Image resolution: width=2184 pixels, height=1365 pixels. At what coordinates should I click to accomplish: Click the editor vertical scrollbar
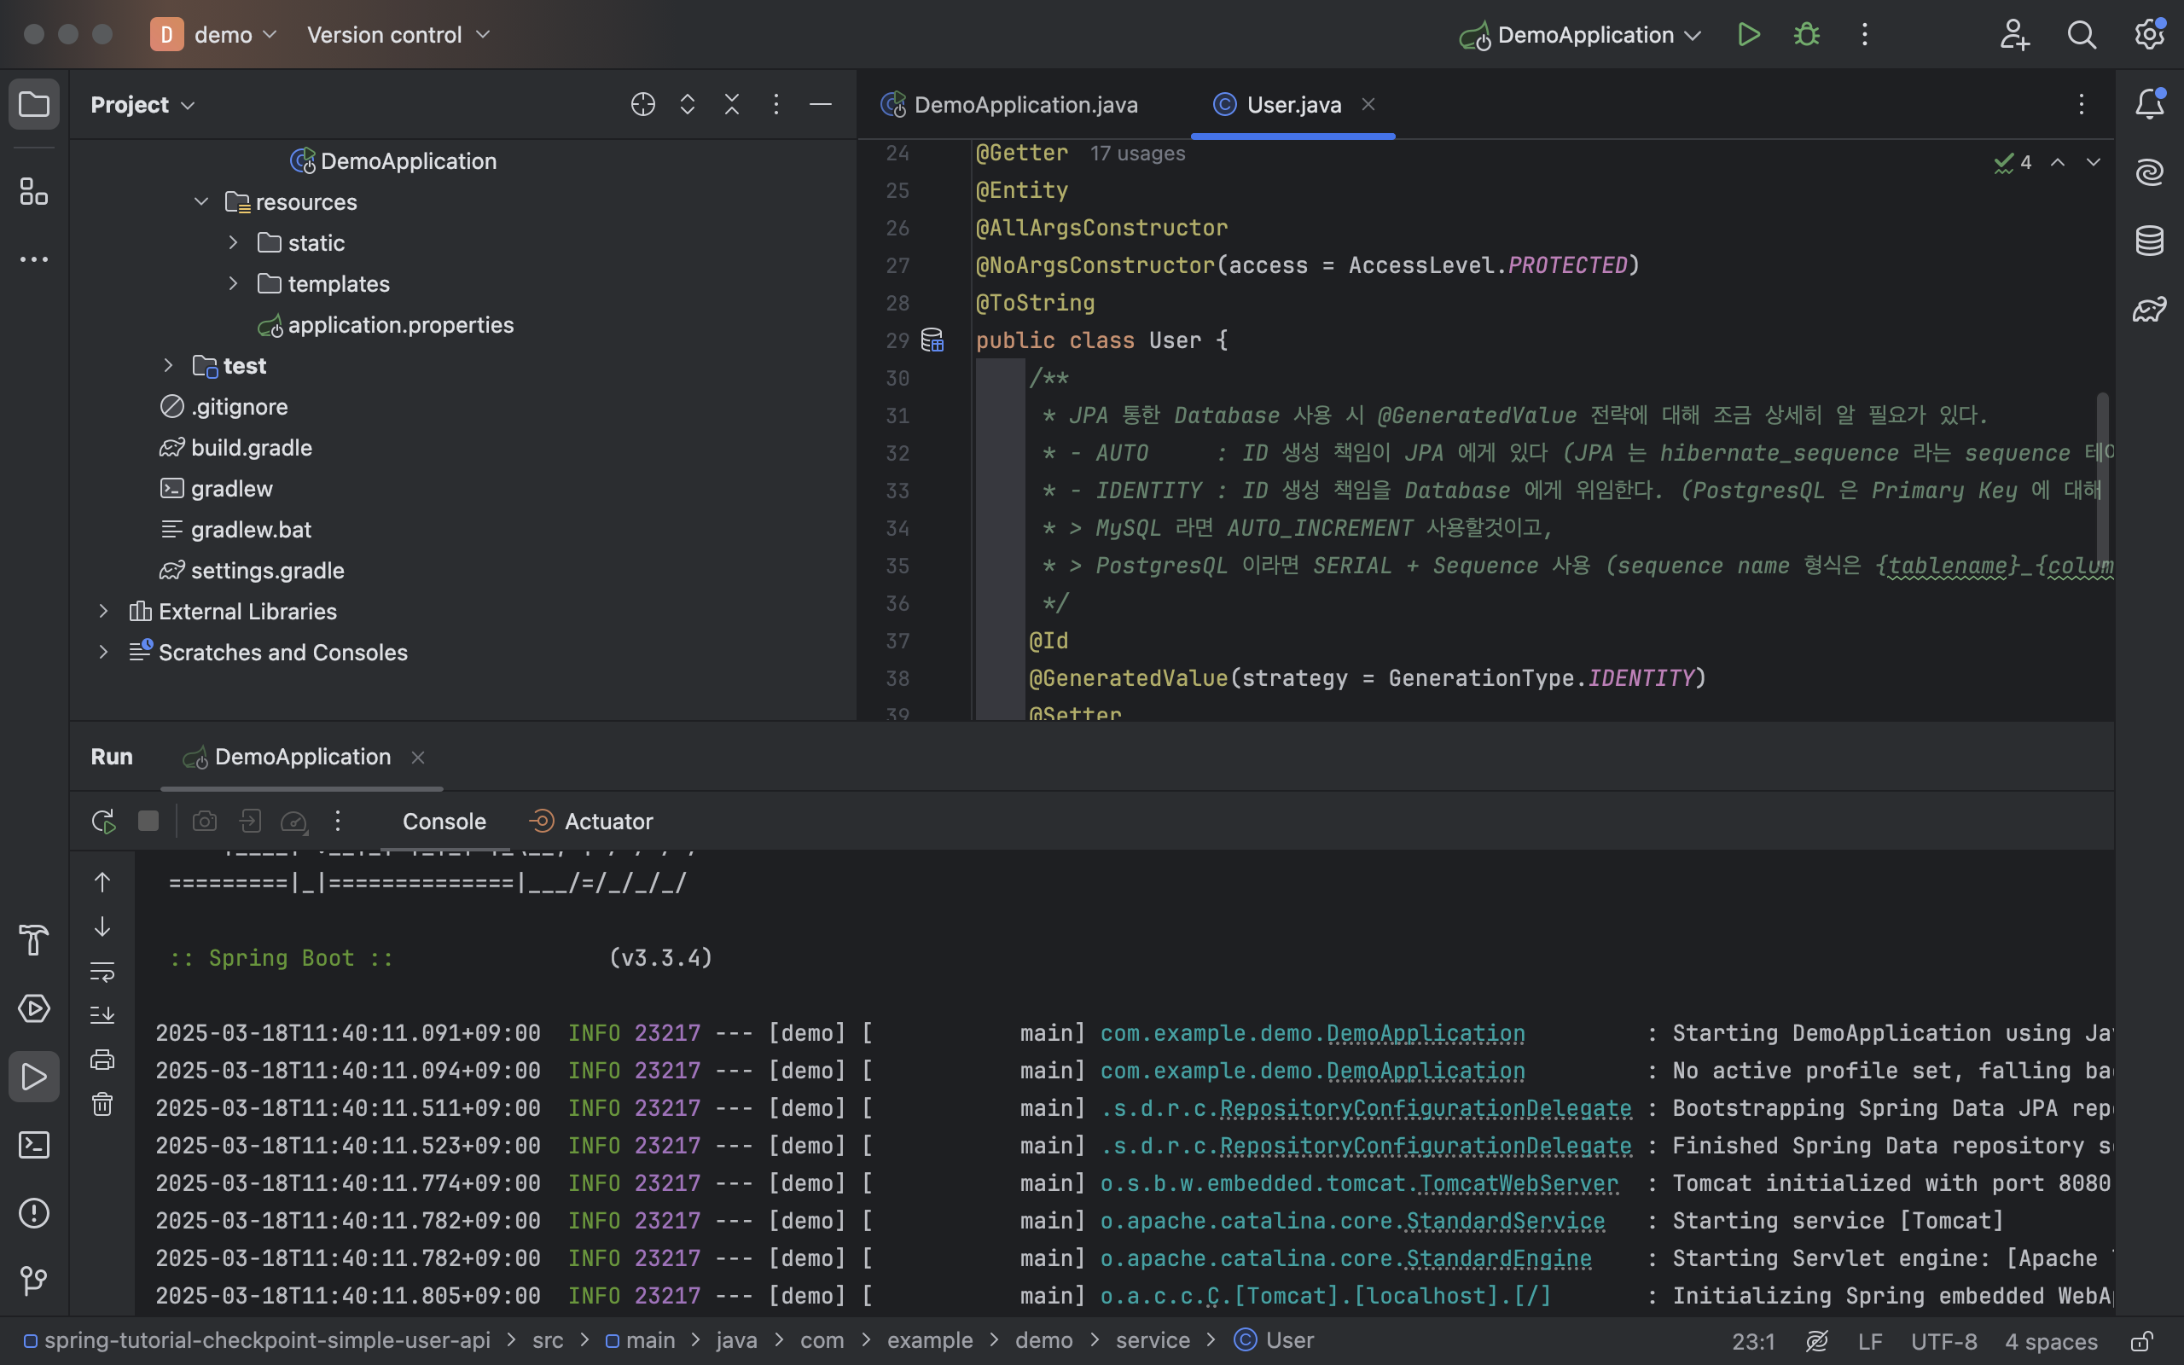tap(2102, 479)
